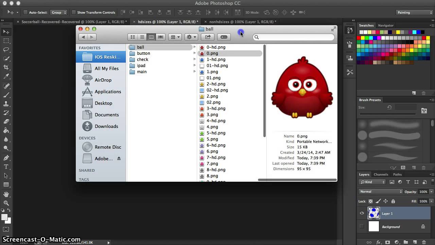The width and height of the screenshot is (435, 245).
Task: Select the History Brush tool
Action: (6, 113)
